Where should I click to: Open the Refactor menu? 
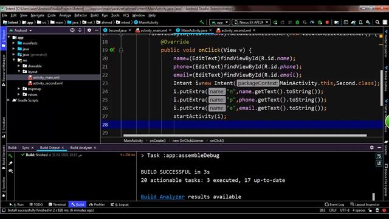click(x=81, y=15)
